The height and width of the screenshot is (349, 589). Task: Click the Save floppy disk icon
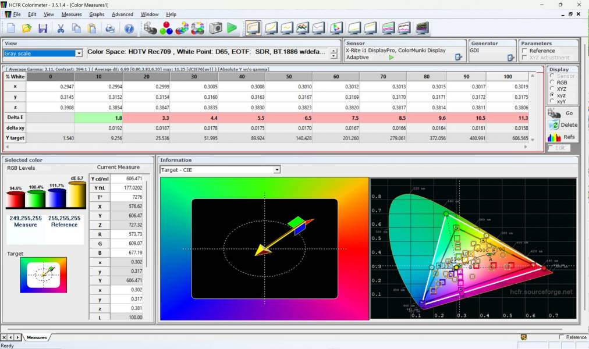(x=42, y=28)
